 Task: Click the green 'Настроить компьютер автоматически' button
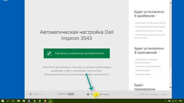click(x=77, y=54)
